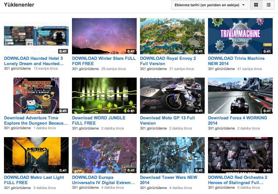
Task: Click '29 saniye önce' under Winter Stars
Action: pyautogui.click(x=114, y=69)
